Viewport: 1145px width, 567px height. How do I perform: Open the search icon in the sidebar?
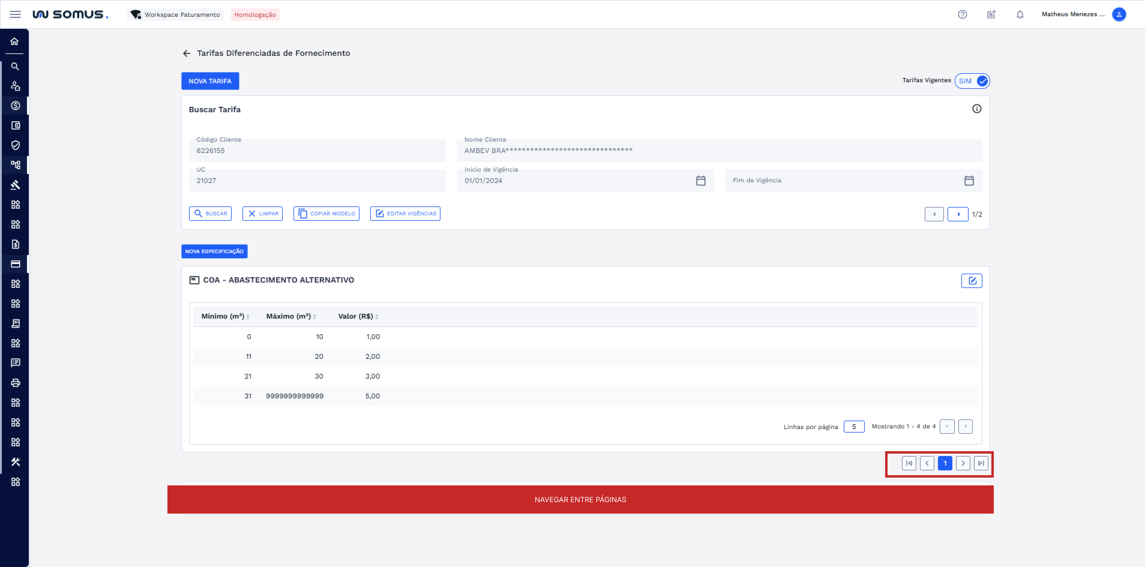tap(15, 66)
